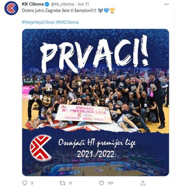Like the tweet with heart icon

tap(102, 183)
